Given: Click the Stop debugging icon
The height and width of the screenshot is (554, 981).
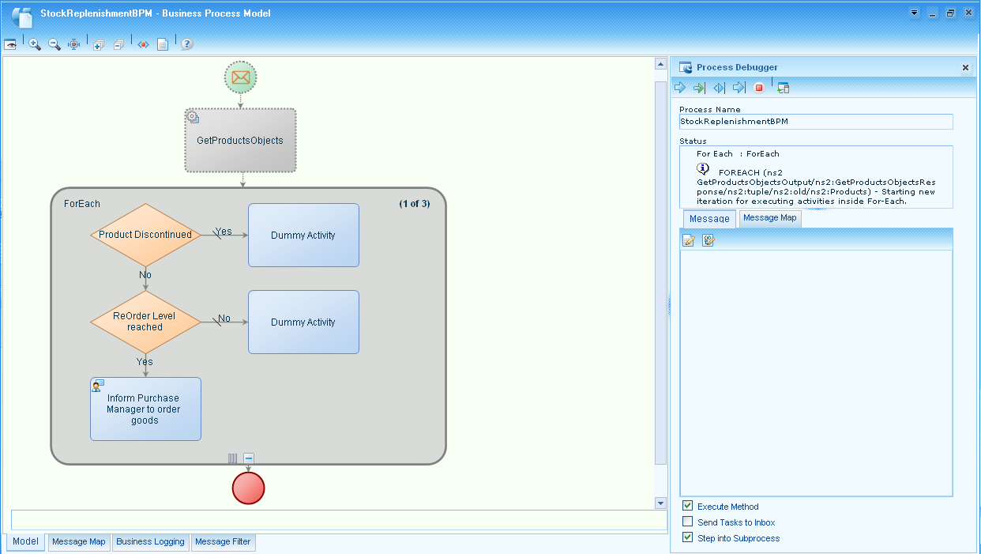Looking at the screenshot, I should tap(757, 87).
